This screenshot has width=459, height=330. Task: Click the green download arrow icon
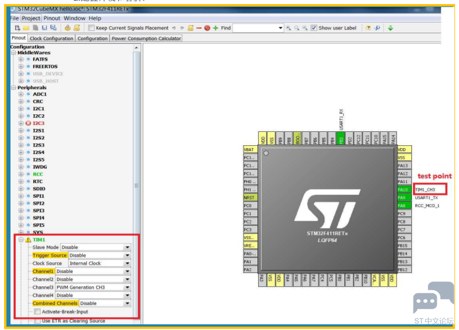click(390, 28)
